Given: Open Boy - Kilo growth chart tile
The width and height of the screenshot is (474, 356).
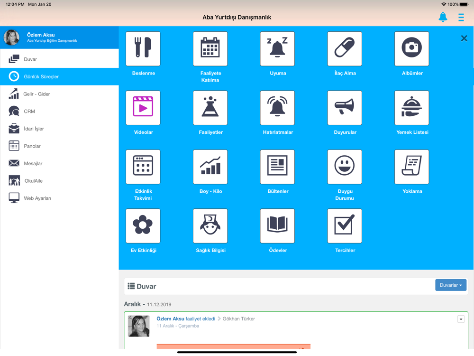Looking at the screenshot, I should [x=210, y=167].
